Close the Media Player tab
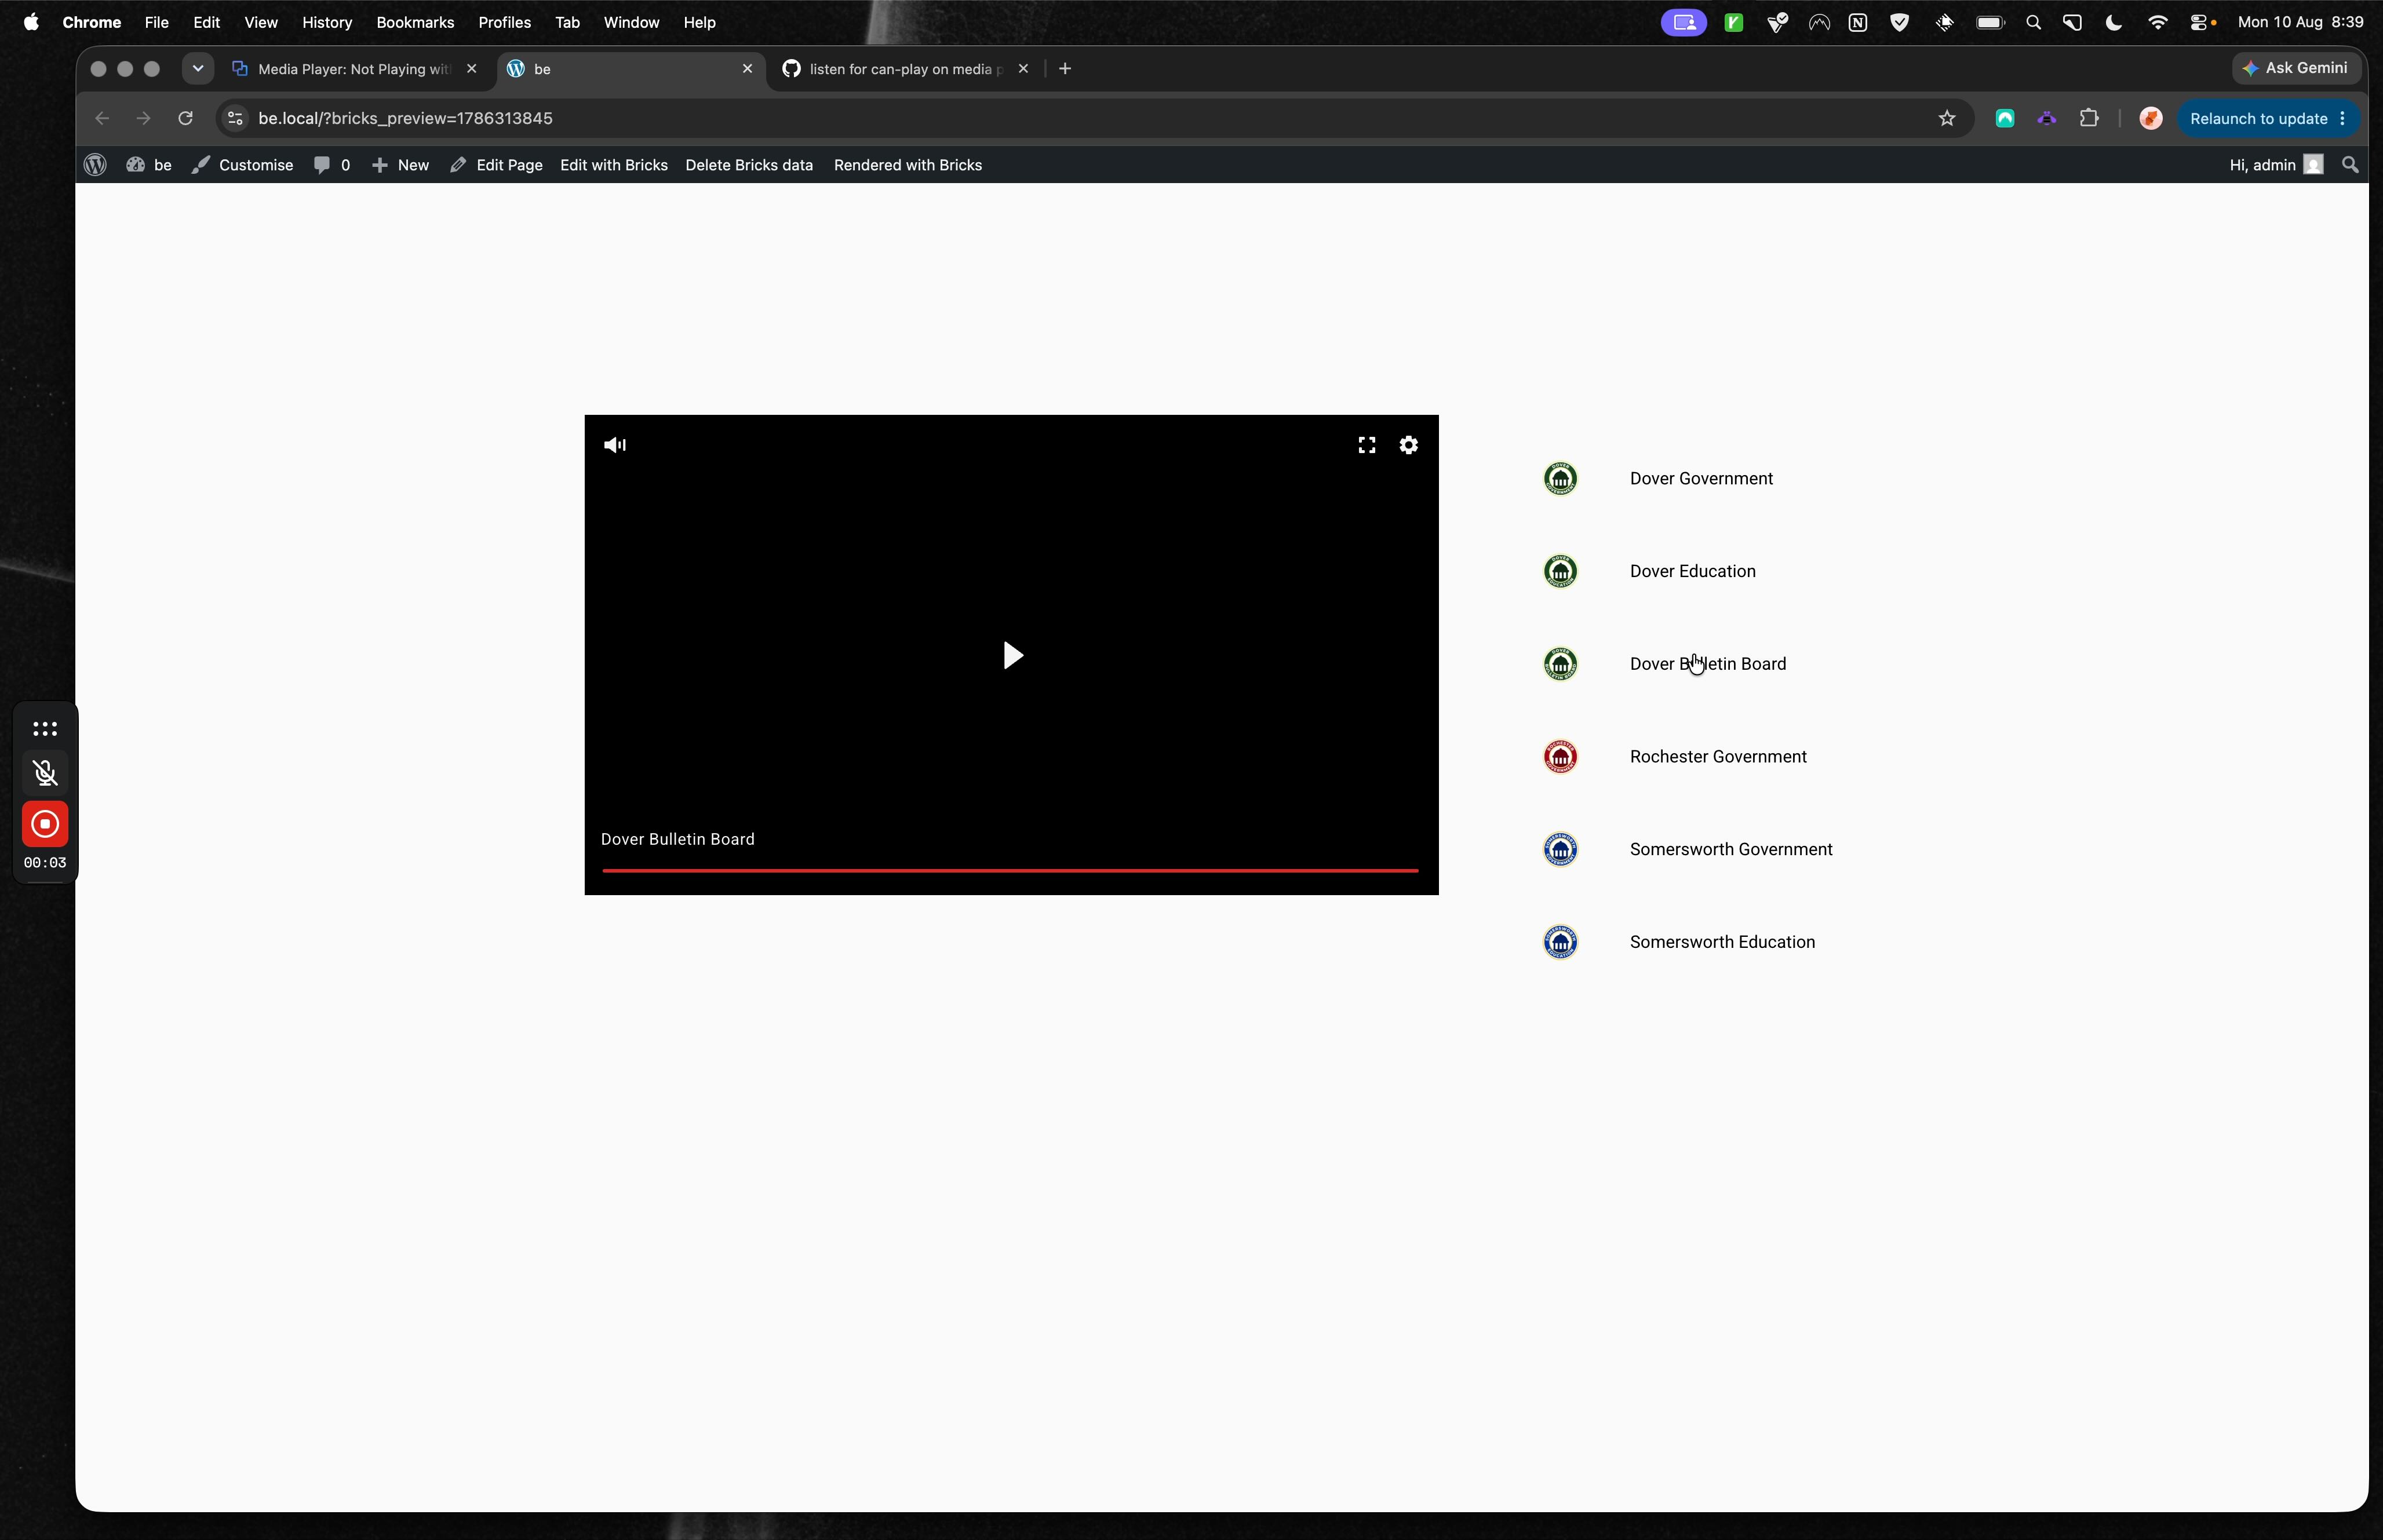2383x1540 pixels. pos(472,69)
